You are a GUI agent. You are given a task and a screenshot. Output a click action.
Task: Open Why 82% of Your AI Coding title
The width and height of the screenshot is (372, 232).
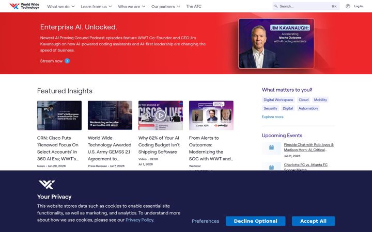(x=159, y=145)
